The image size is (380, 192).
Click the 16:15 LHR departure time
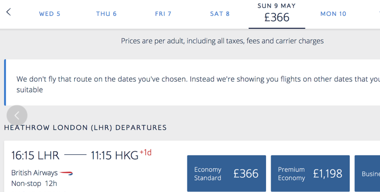35,155
